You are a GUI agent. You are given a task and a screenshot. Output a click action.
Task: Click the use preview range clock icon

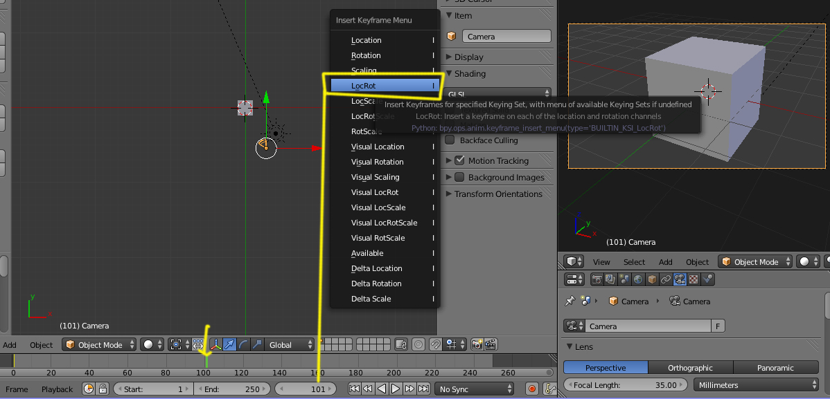coord(89,389)
